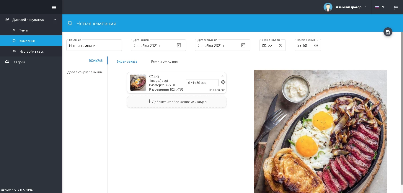
Task: Open the list icon at top right
Action: tap(396, 7)
